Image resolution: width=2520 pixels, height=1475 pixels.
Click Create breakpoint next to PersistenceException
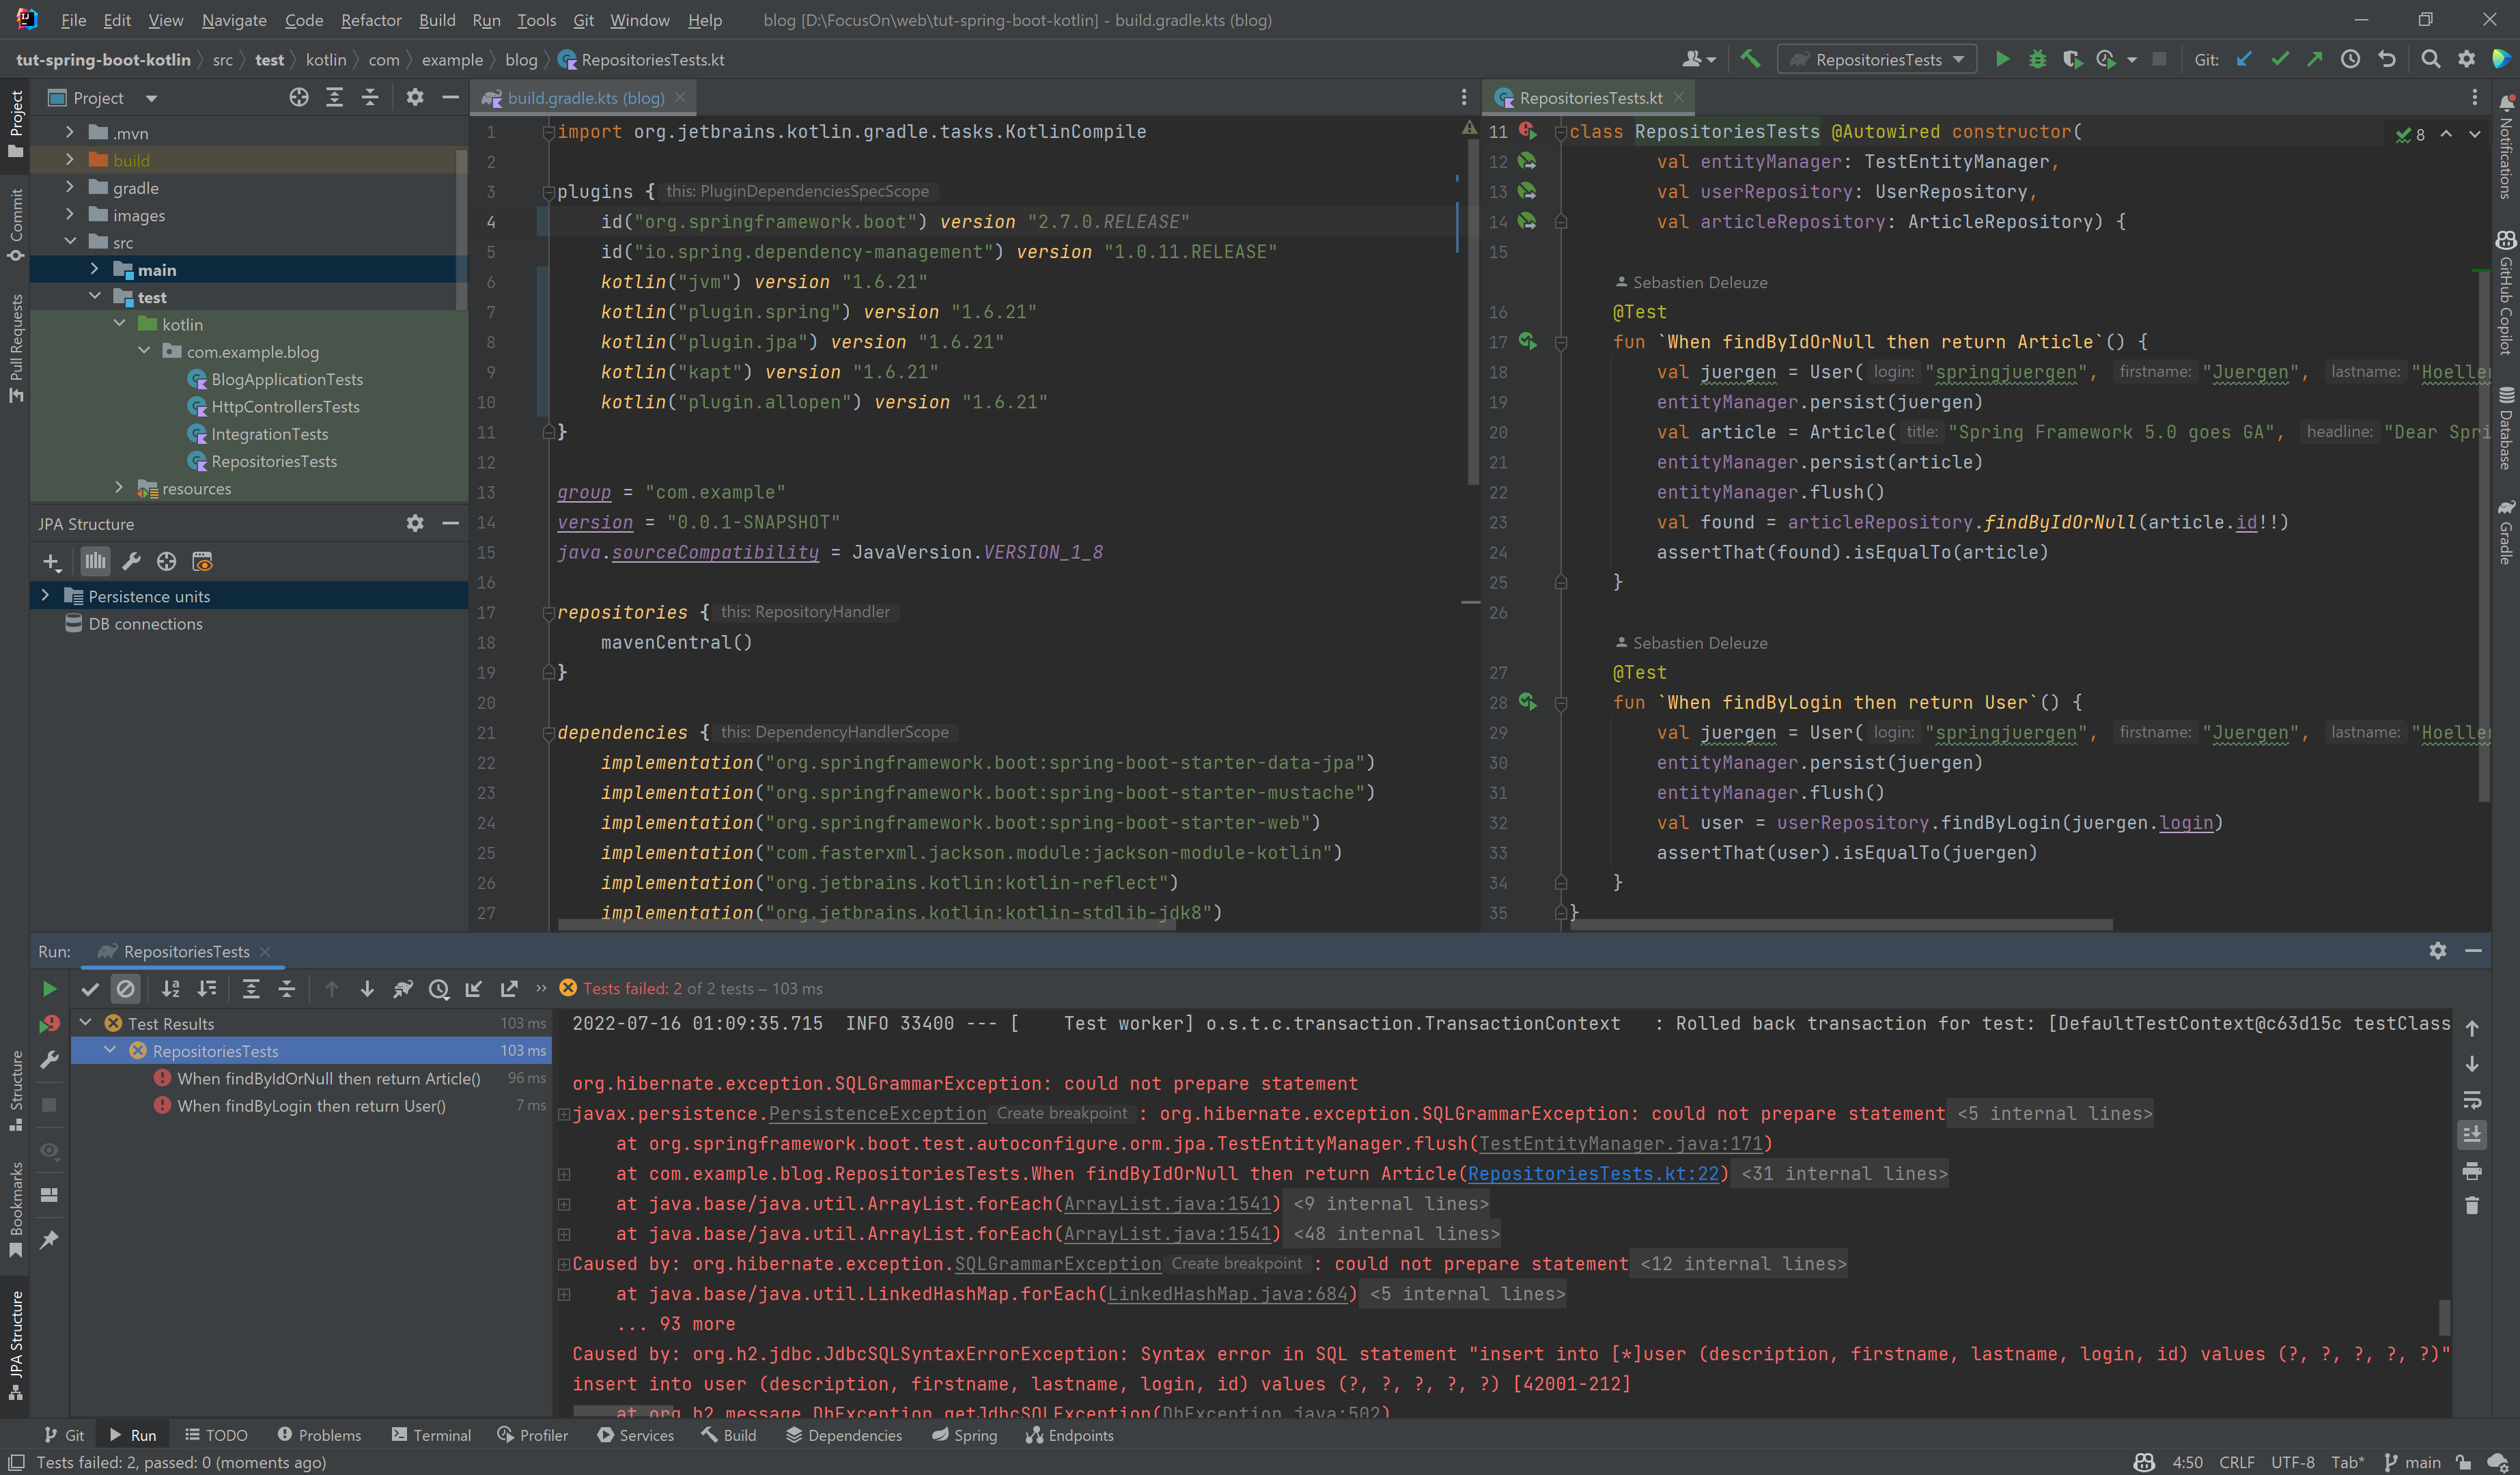(1062, 1114)
